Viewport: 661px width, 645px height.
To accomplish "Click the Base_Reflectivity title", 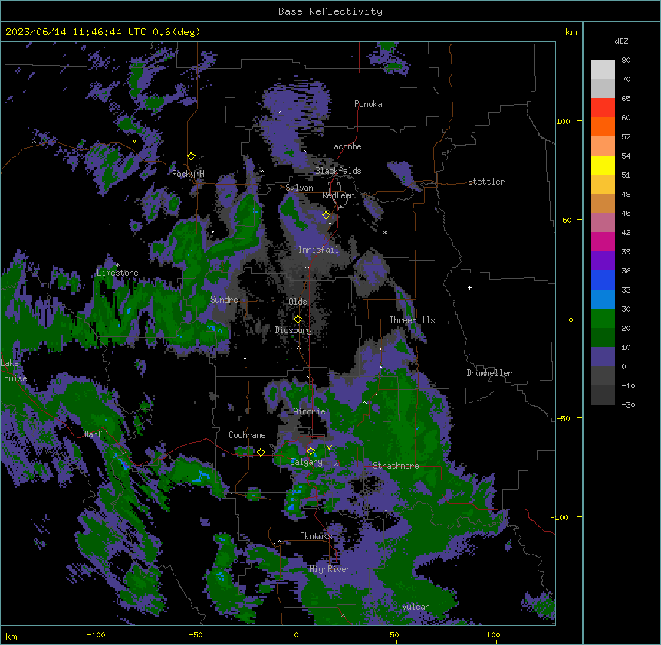I will click(330, 11).
